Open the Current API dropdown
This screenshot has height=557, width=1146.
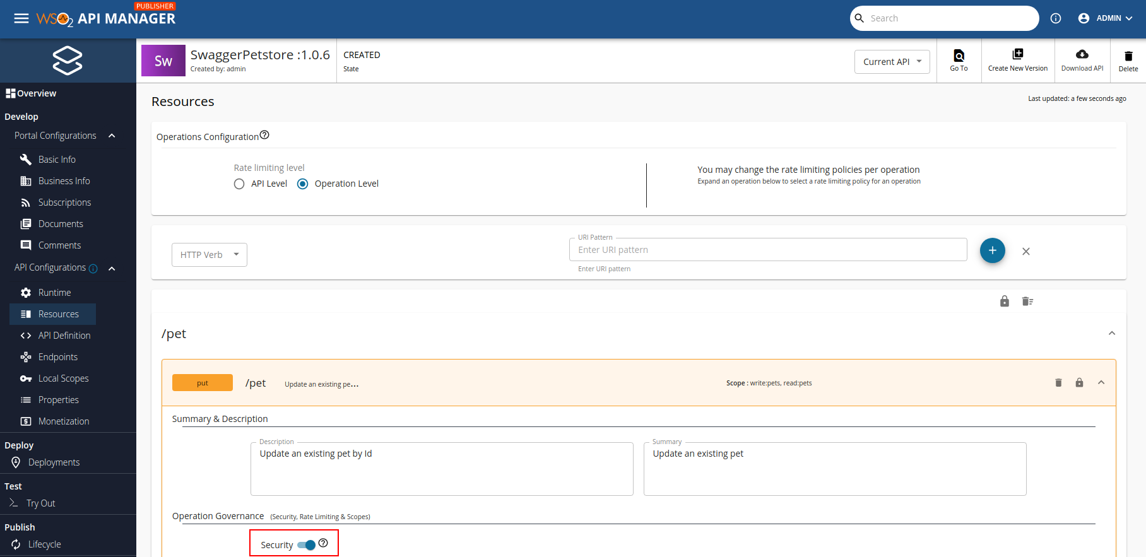tap(892, 62)
